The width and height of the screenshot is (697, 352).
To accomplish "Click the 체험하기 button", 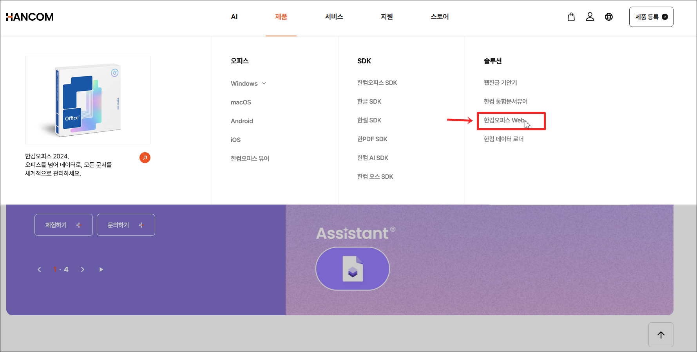I will pos(63,225).
